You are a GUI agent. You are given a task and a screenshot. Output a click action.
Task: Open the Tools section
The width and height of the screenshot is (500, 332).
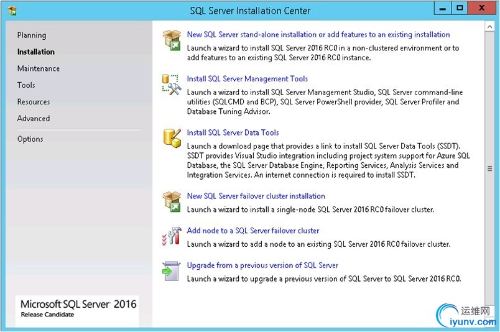(26, 85)
